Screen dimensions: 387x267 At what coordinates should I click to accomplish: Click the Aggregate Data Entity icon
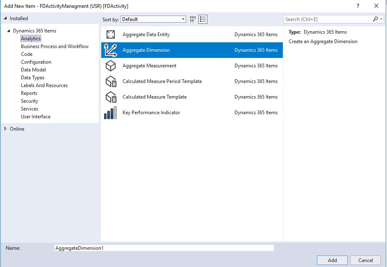(x=111, y=35)
